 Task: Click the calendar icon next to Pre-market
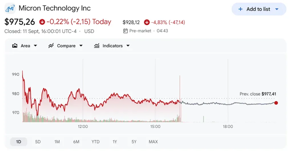tap(125, 31)
